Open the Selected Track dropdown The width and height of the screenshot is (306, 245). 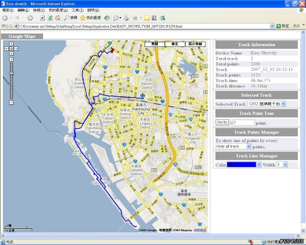284,104
